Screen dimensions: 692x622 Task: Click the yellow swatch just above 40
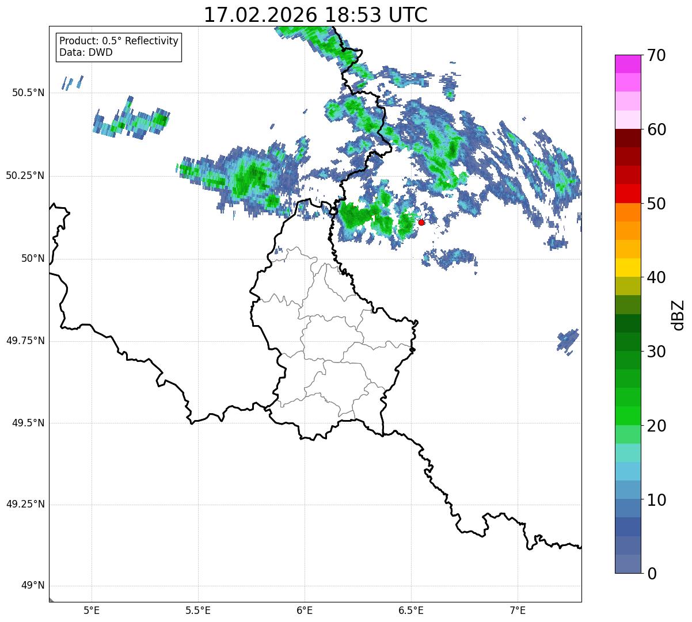click(x=628, y=268)
